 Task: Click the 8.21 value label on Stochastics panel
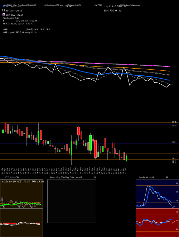click(x=173, y=207)
